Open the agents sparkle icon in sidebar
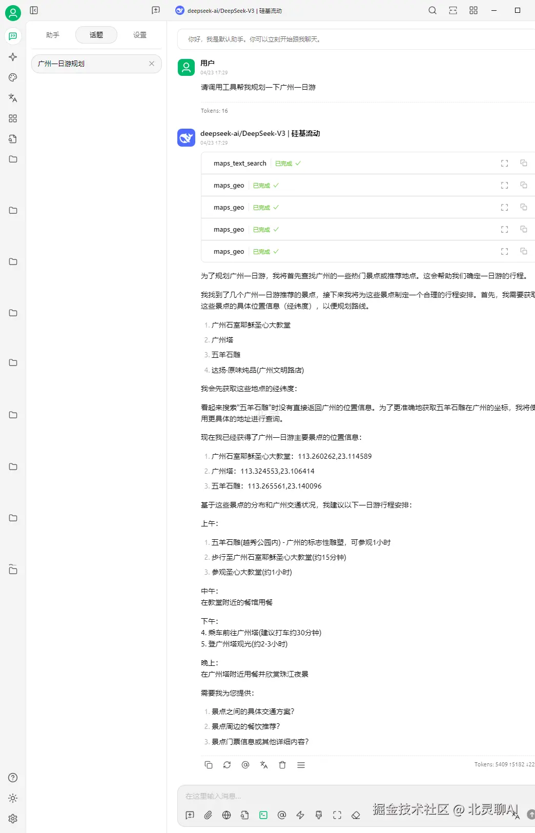Screen dimensions: 535x833 (13, 57)
